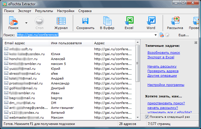Open the Настройки программы link

pos(166,85)
